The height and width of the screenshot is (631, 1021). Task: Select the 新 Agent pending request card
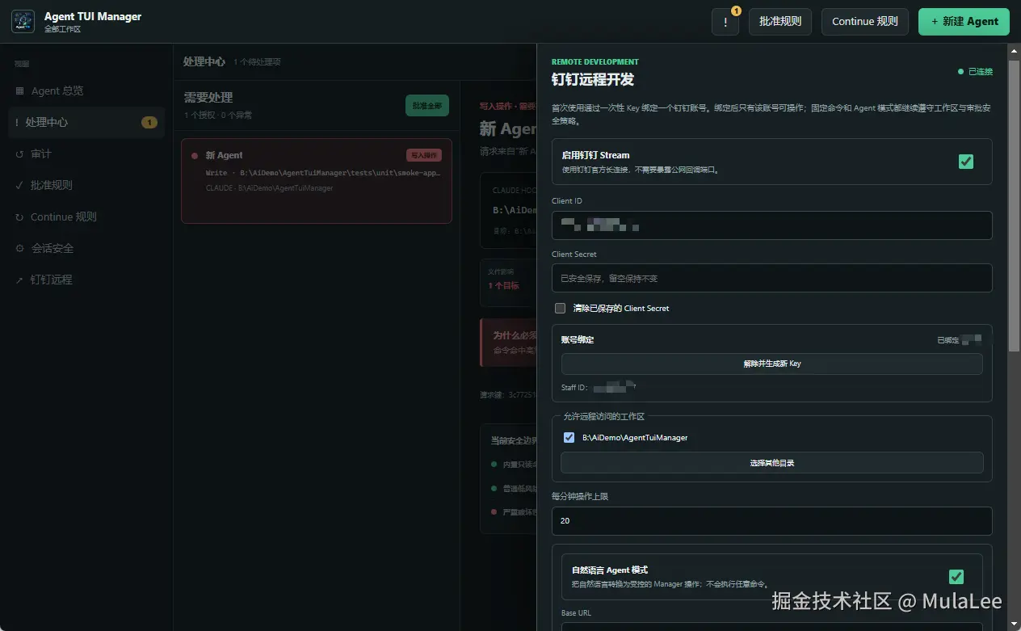point(317,180)
